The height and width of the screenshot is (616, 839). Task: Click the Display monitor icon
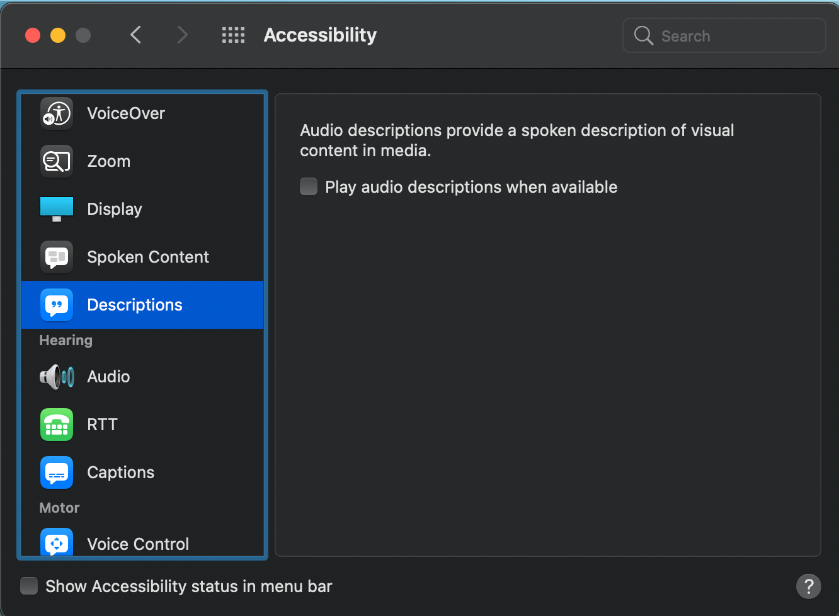[x=57, y=209]
